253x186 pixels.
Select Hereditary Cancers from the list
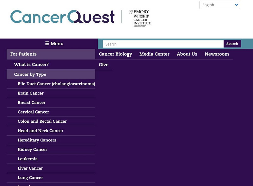(36, 140)
